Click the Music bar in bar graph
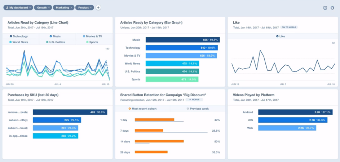Screen dimensions: 340x162 click(x=182, y=40)
